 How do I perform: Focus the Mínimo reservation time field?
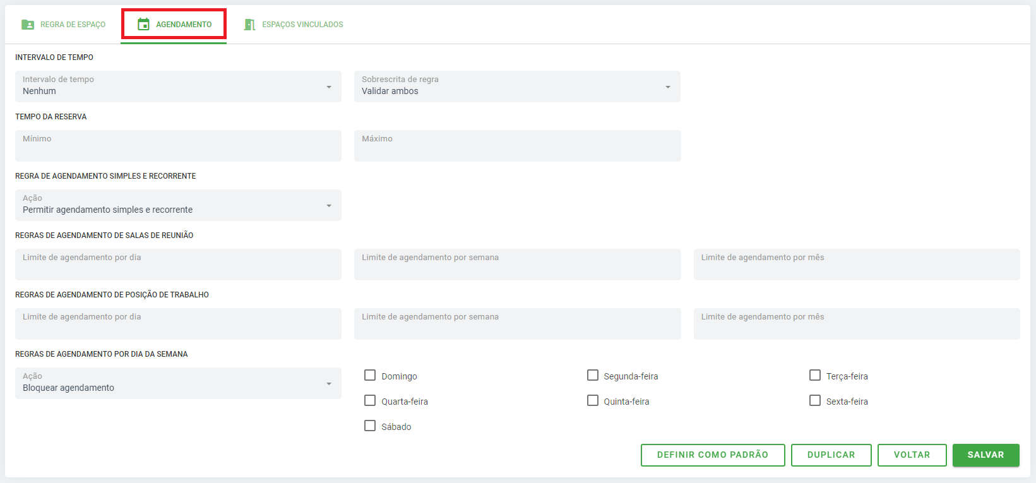178,146
